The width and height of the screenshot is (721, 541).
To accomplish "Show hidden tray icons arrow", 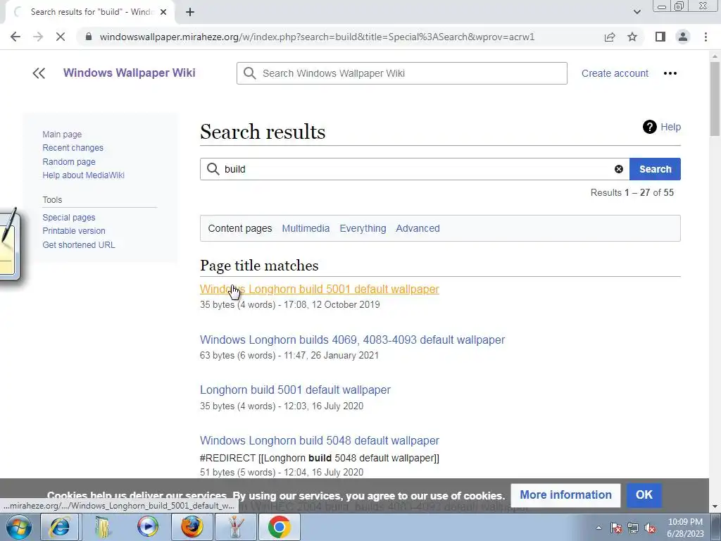I will pyautogui.click(x=598, y=528).
